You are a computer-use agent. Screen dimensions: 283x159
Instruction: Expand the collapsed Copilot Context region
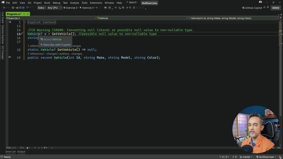[x=26, y=23]
